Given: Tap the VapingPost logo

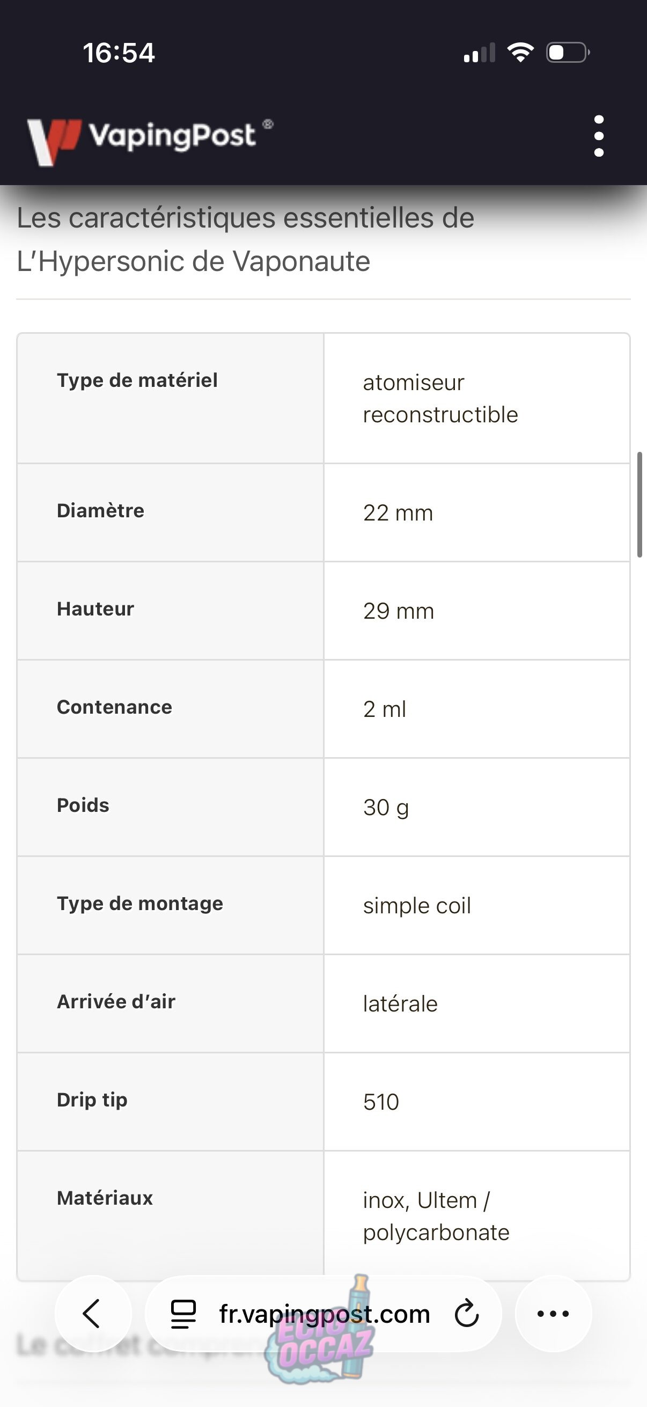Looking at the screenshot, I should [150, 137].
